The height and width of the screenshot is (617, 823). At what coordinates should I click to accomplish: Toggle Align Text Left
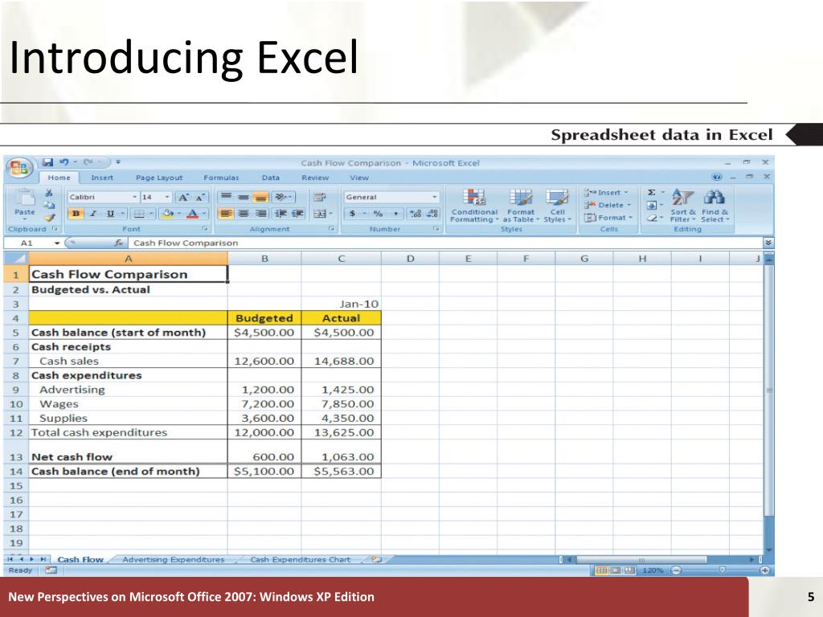point(226,214)
